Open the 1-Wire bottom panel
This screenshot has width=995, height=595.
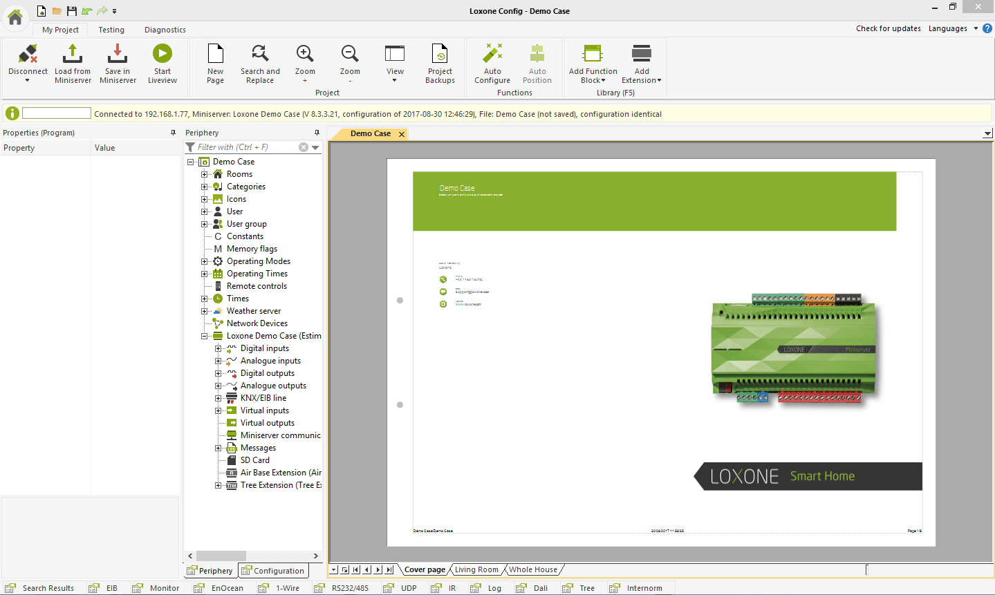click(x=280, y=588)
